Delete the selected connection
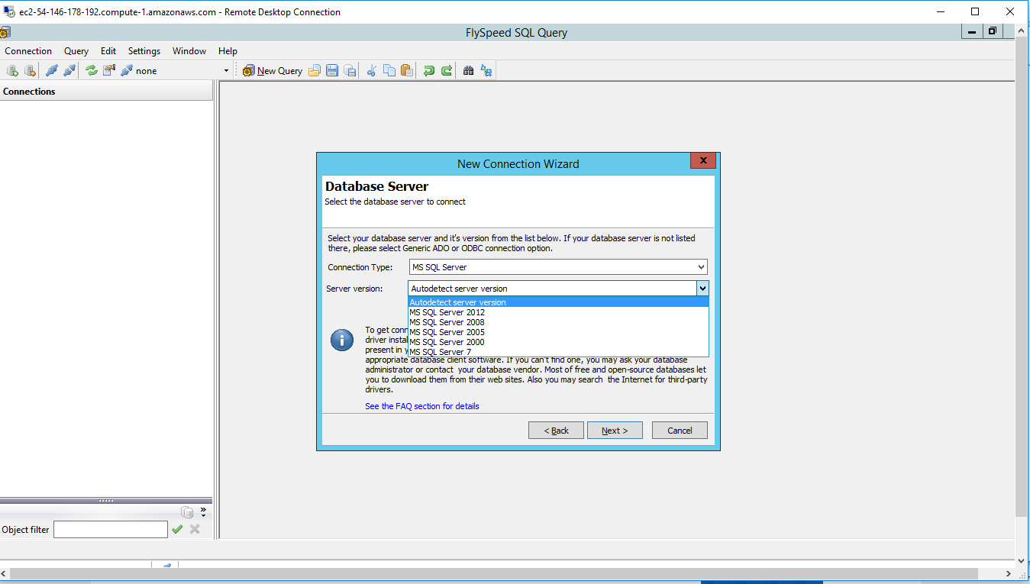Viewport: 1030px width, 584px height. pyautogui.click(x=29, y=69)
